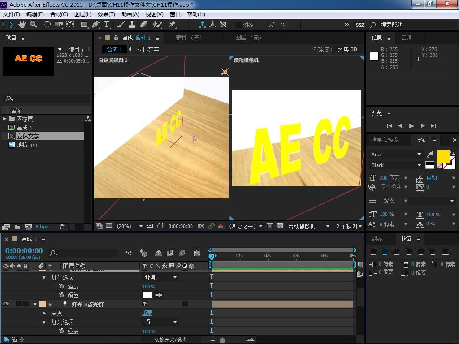Toggle frame blending for the timeline
This screenshot has width=459, height=344.
tap(170, 253)
